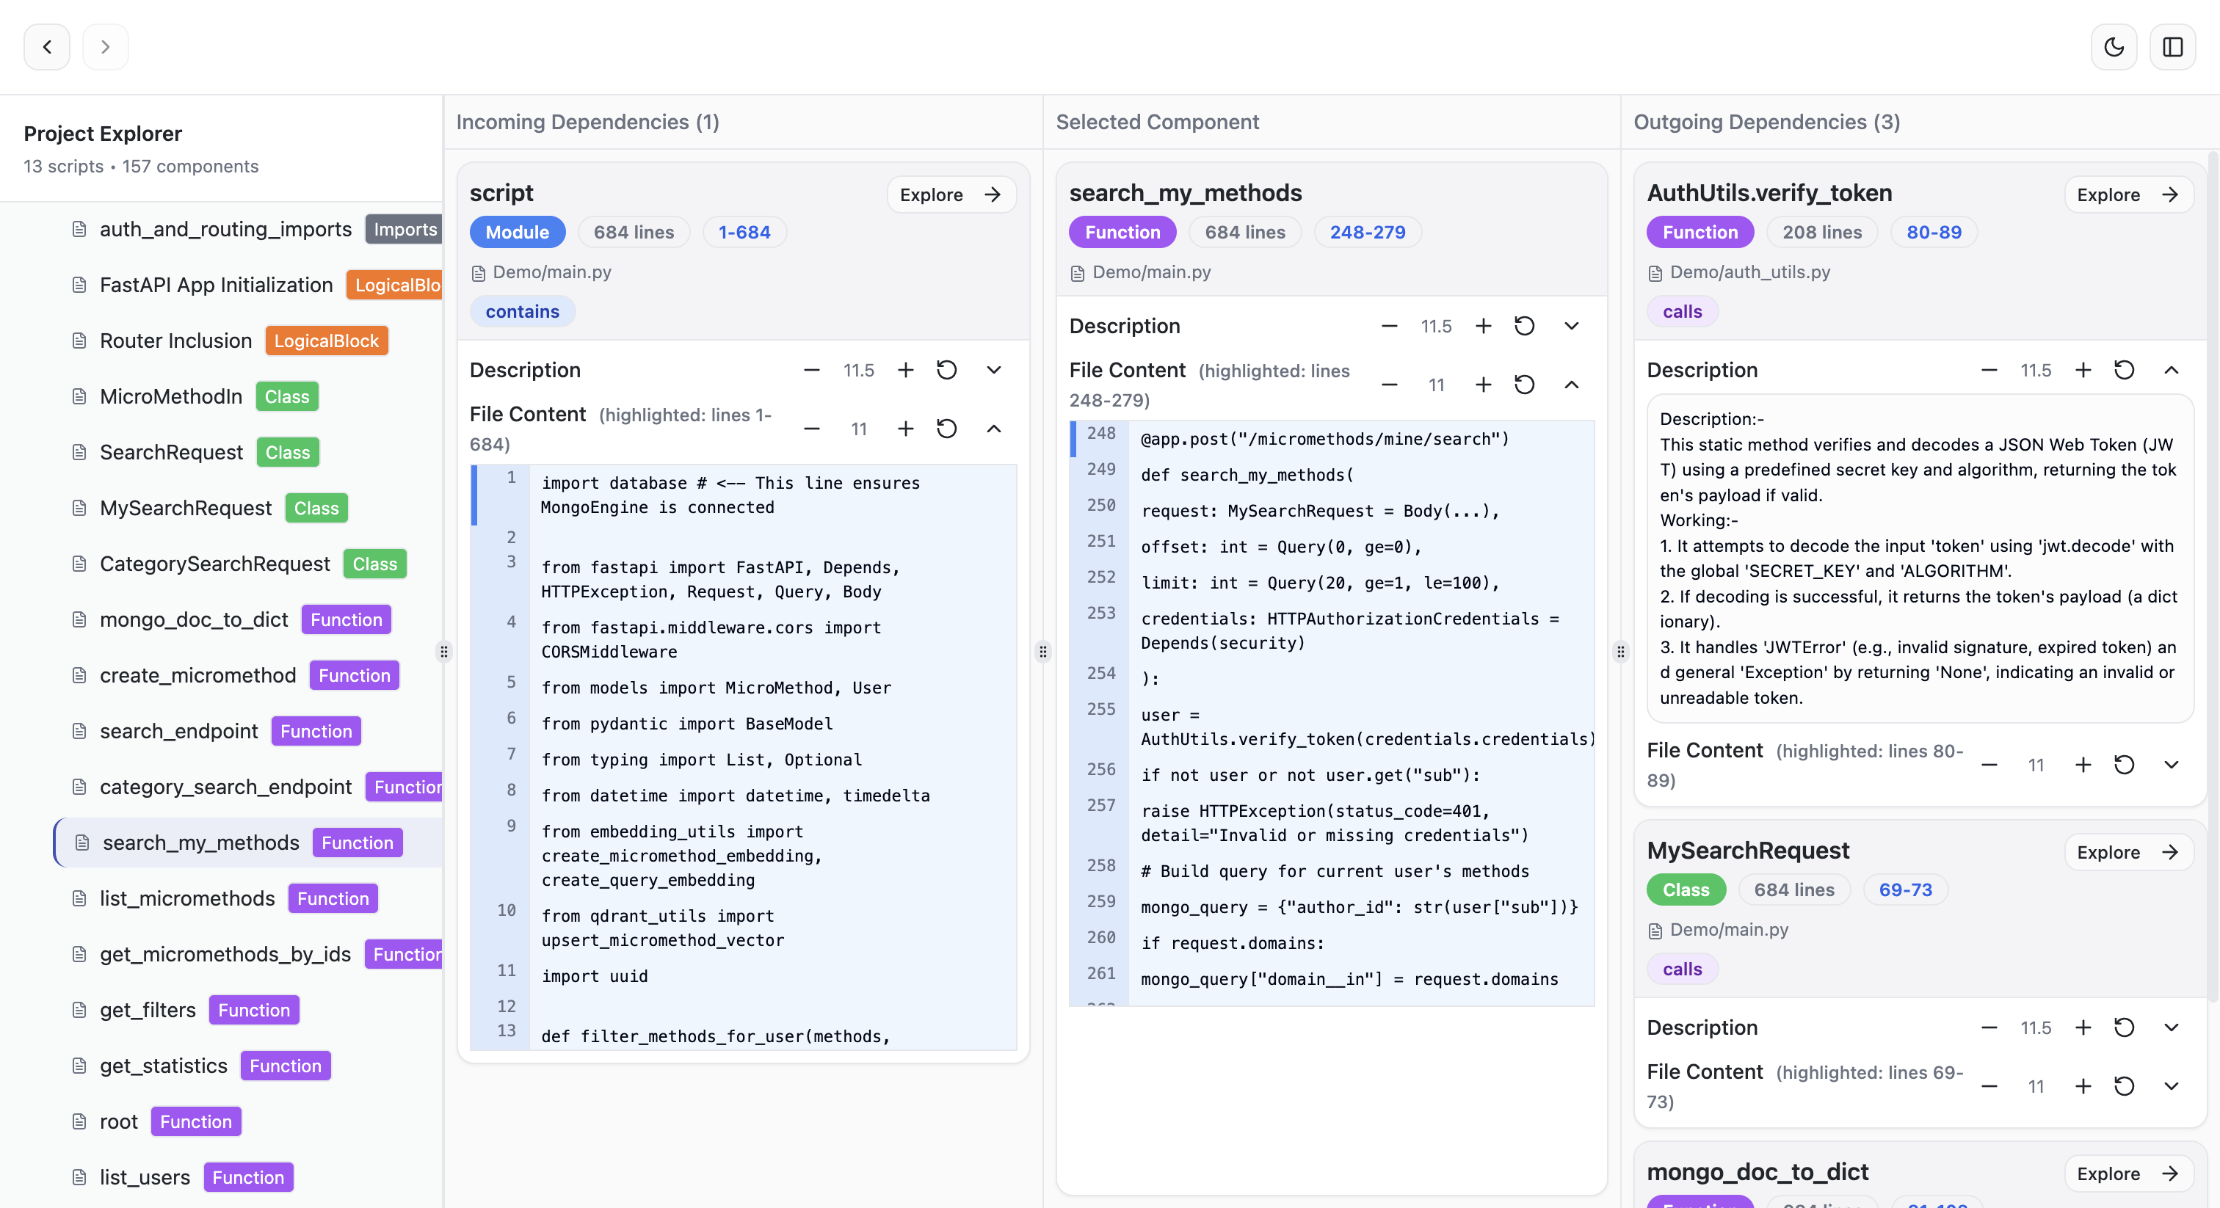Image resolution: width=2220 pixels, height=1208 pixels.
Task: Expand MySearchRequest File Content section
Action: [2171, 1085]
